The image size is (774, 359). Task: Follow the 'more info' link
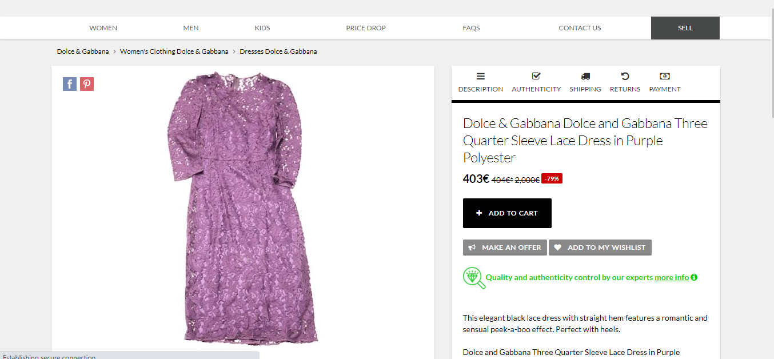(x=671, y=277)
